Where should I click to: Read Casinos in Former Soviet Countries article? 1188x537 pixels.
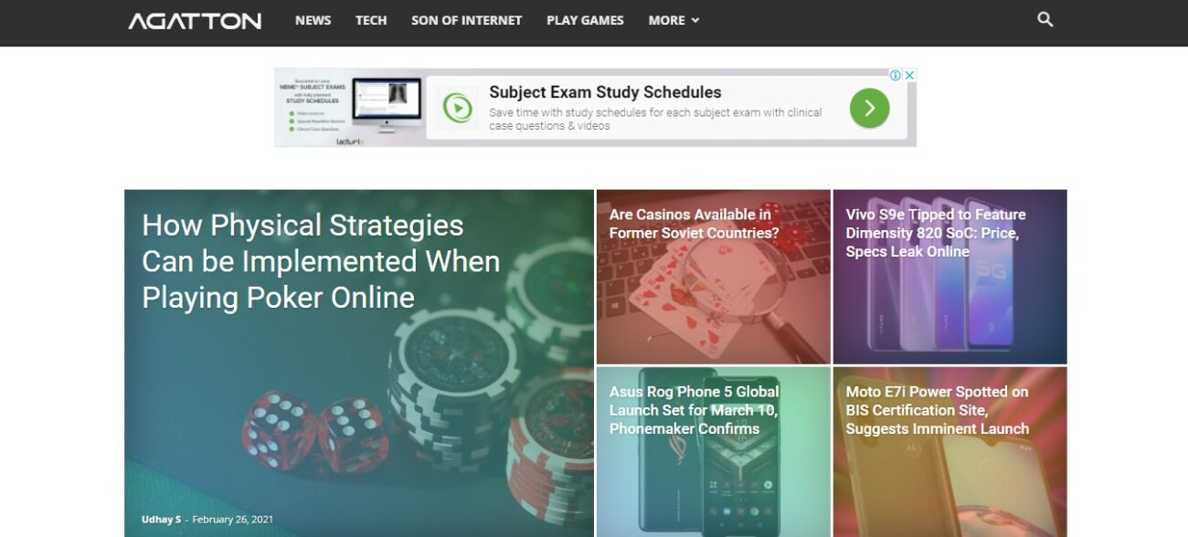pos(694,224)
